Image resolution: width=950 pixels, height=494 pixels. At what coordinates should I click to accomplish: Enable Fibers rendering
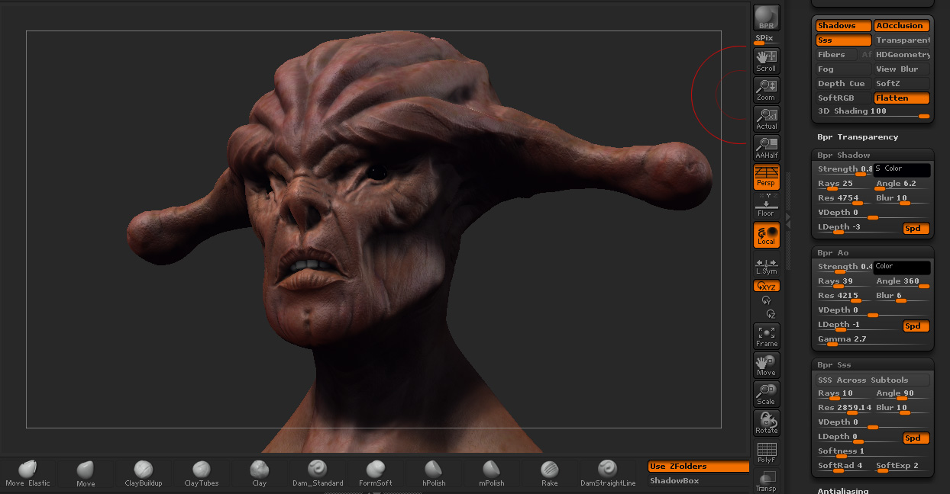(x=836, y=55)
